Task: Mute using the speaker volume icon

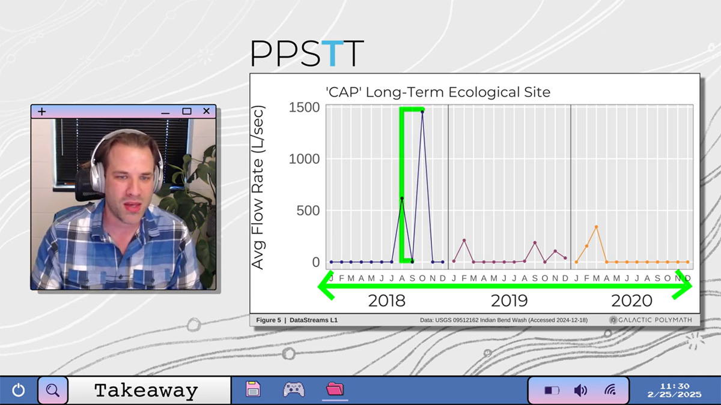Action: coord(580,391)
